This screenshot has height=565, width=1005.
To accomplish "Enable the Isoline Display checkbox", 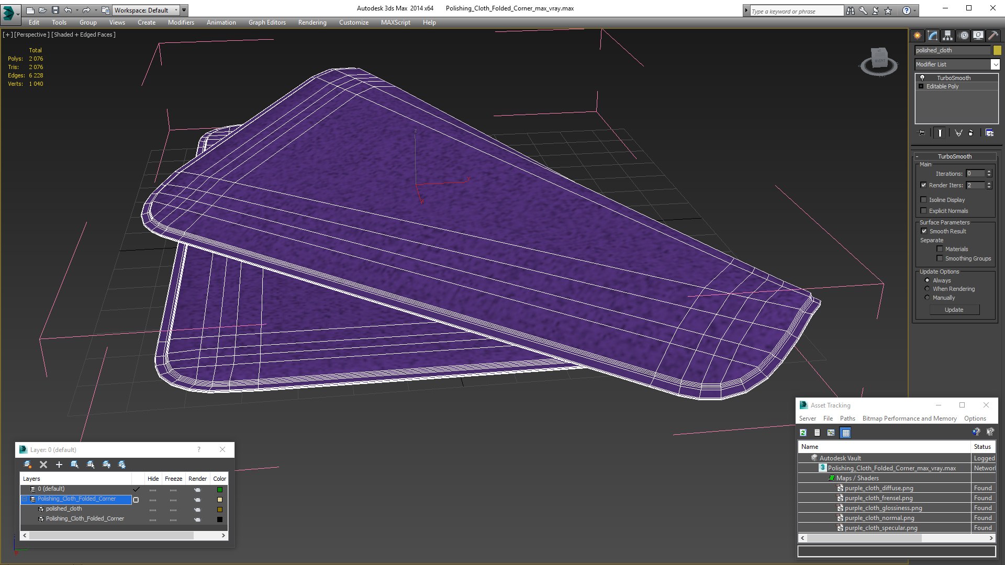I will click(923, 199).
